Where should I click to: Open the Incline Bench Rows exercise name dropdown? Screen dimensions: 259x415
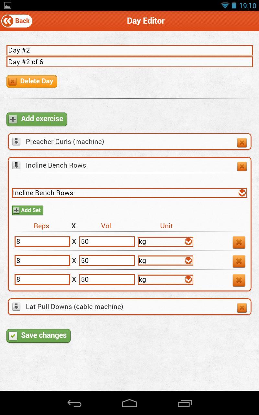click(x=242, y=193)
